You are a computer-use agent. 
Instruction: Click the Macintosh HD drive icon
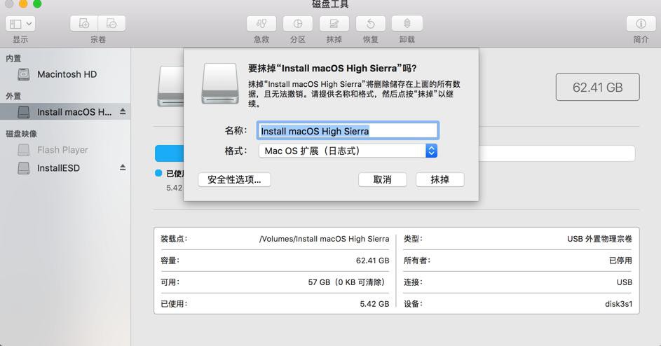tap(24, 75)
